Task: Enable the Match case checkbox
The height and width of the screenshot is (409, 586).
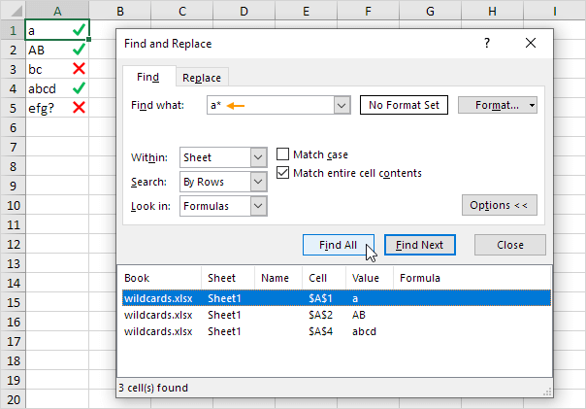Action: point(283,154)
